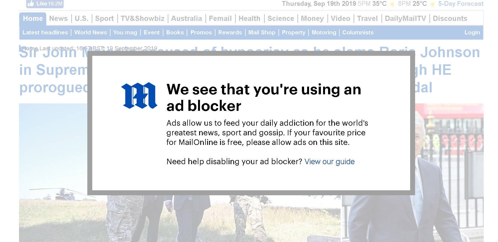The width and height of the screenshot is (498, 242).
Task: Click the blue MailOnline M logo
Action: pos(139,95)
